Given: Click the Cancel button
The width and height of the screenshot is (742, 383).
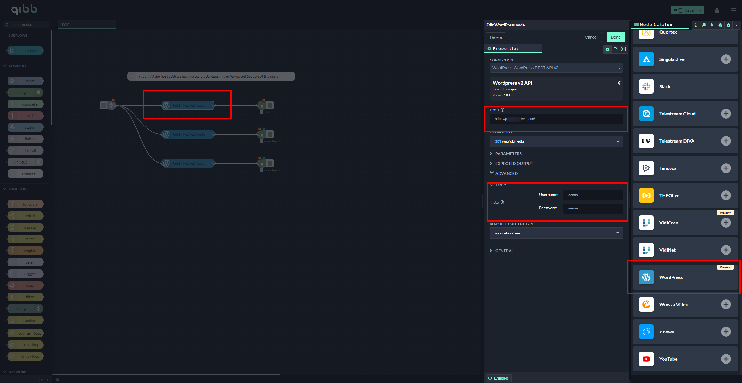Looking at the screenshot, I should [x=591, y=37].
